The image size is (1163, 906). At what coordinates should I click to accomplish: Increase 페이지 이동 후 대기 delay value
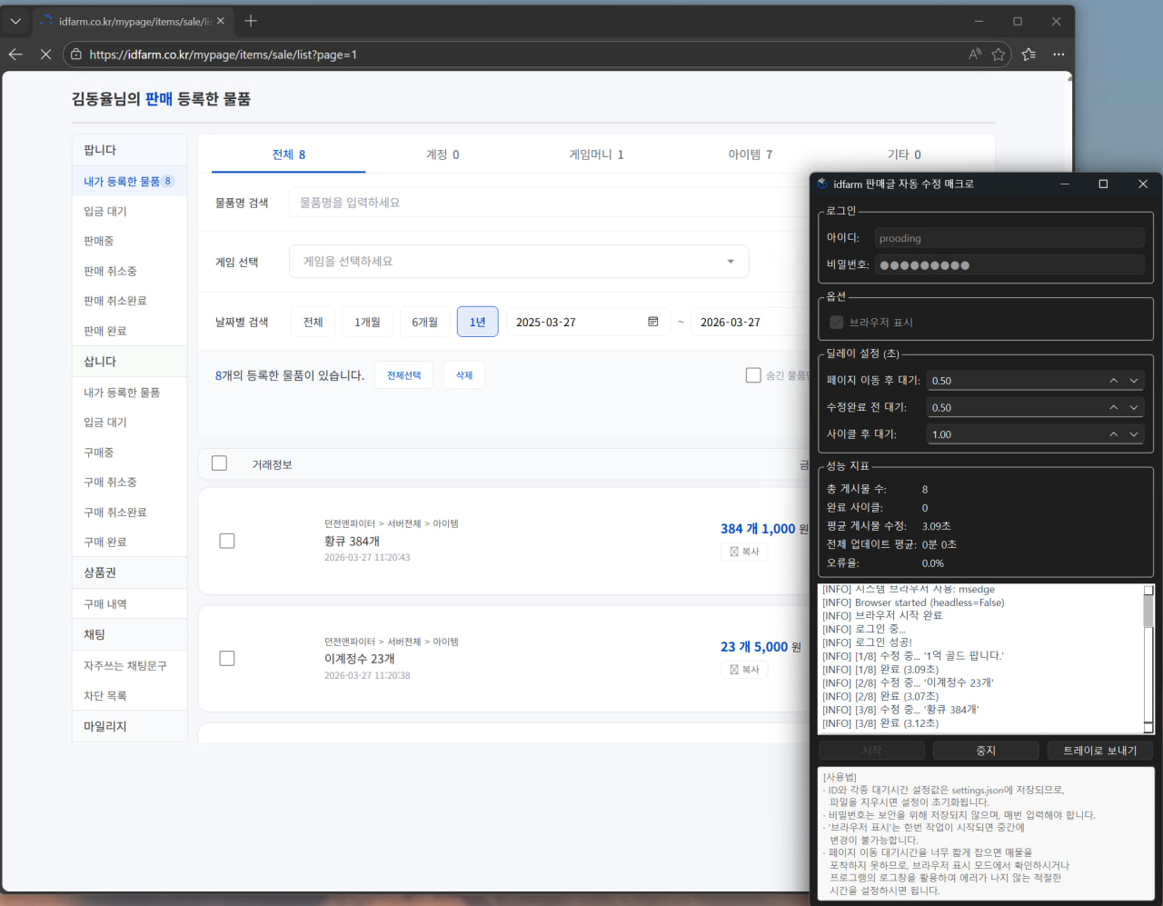point(1113,381)
